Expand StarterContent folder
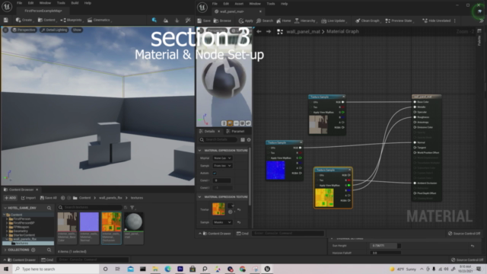Viewport: 487px width, 274px height. point(7,235)
